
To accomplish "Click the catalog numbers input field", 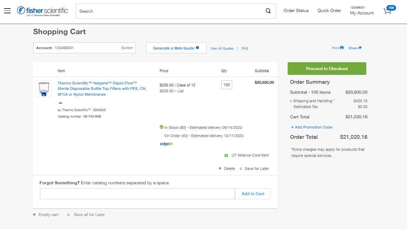I will tap(137, 193).
